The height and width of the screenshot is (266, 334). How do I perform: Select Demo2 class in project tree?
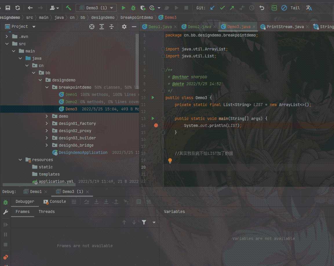click(71, 102)
